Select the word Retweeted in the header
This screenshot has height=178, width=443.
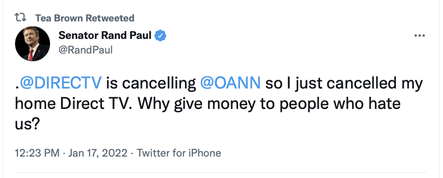pos(110,18)
